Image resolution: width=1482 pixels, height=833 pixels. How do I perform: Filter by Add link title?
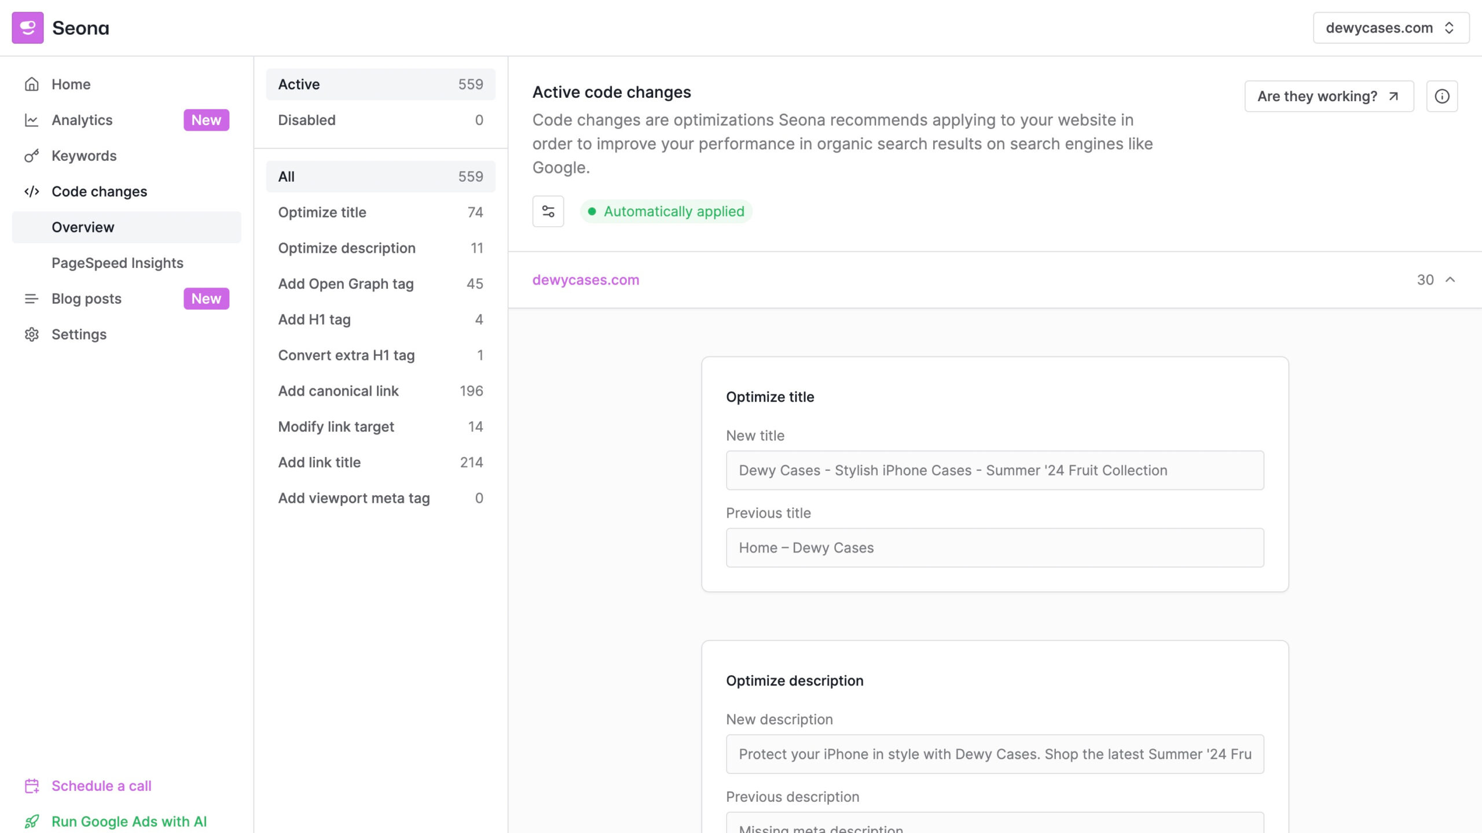tap(380, 462)
